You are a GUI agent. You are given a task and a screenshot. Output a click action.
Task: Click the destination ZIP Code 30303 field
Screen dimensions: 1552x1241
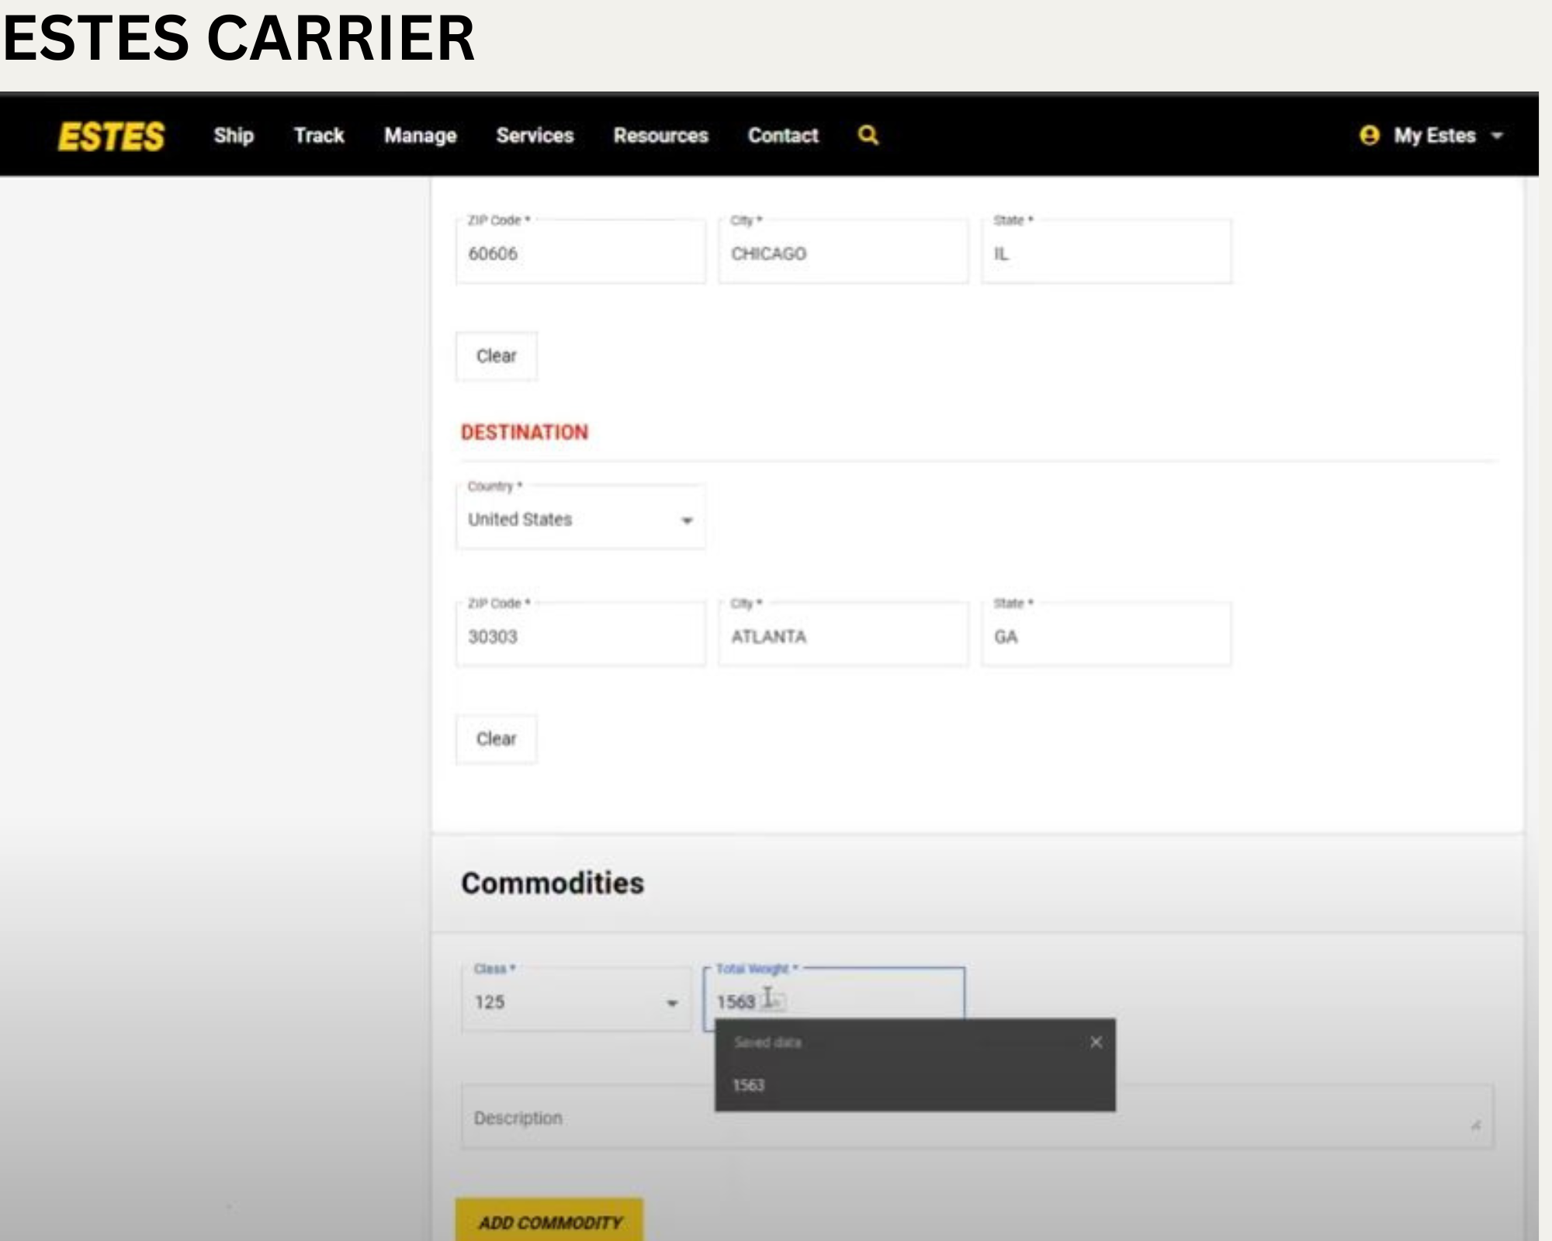coord(580,637)
